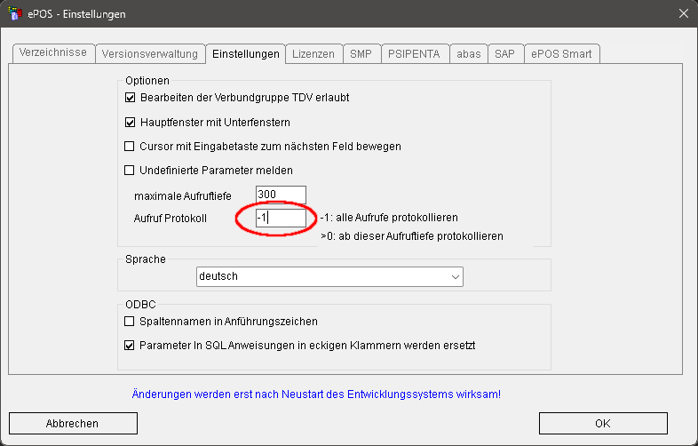
Task: Click '>0: ab dieser Aufruftiefe protokollieren' text
Action: 412,236
